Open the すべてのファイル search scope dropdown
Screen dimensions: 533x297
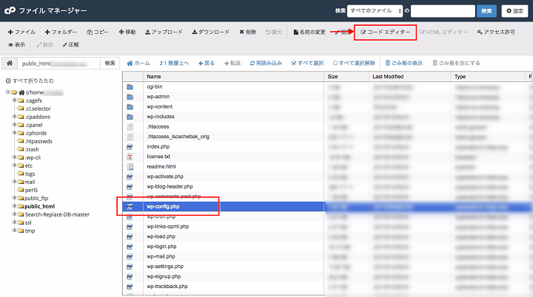(375, 11)
